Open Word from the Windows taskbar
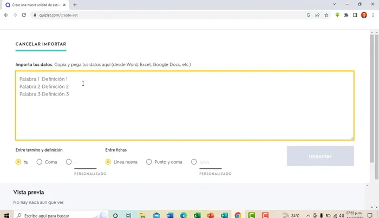379x218 pixels. coord(170,215)
